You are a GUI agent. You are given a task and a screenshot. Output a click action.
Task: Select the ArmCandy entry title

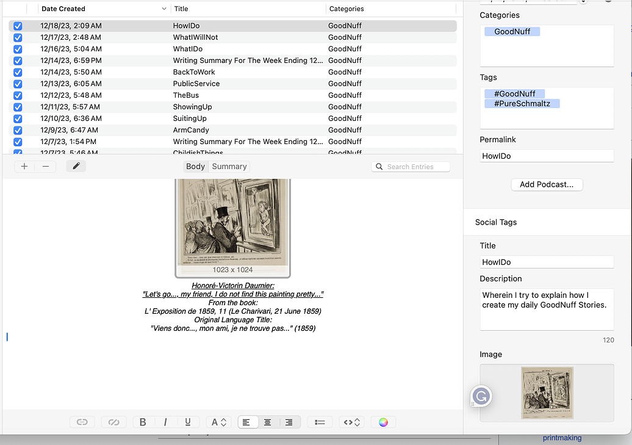coord(191,130)
